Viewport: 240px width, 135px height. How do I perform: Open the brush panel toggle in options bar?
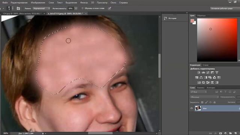(x=18, y=8)
